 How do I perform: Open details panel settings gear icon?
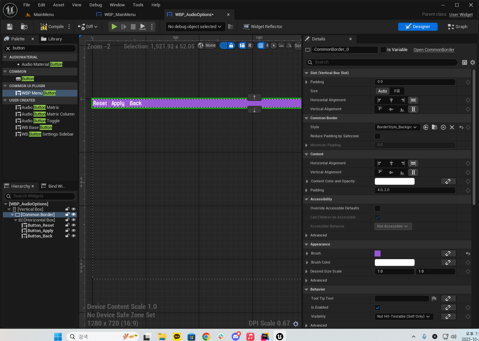coord(472,62)
